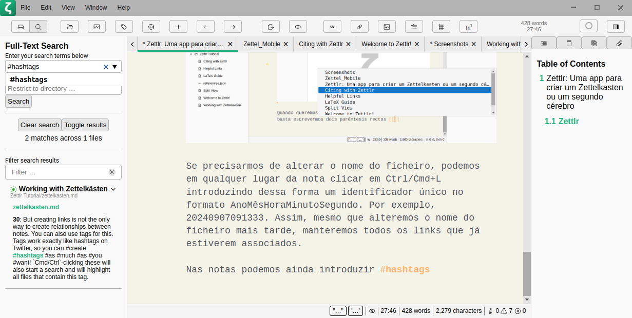
Task: Toggle input mode eye-slash in status bar
Action: (372, 311)
